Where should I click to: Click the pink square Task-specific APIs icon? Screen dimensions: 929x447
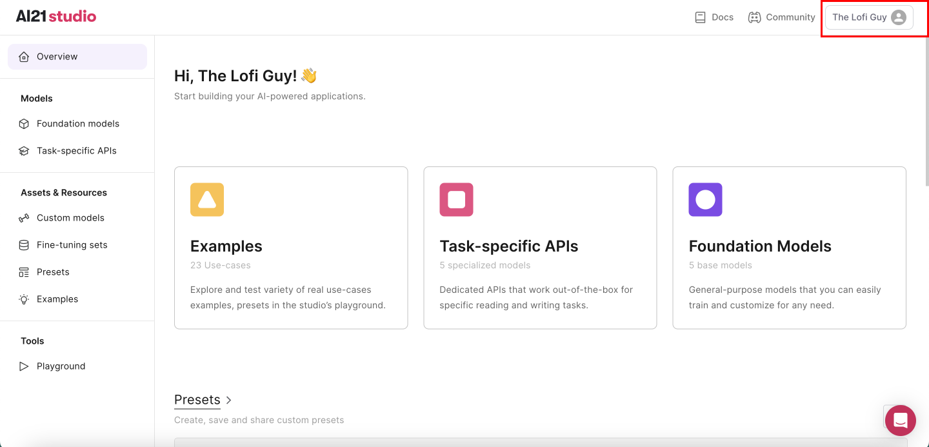[456, 199]
